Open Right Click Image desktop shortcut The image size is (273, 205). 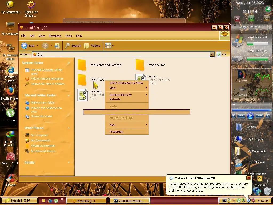pos(31,5)
